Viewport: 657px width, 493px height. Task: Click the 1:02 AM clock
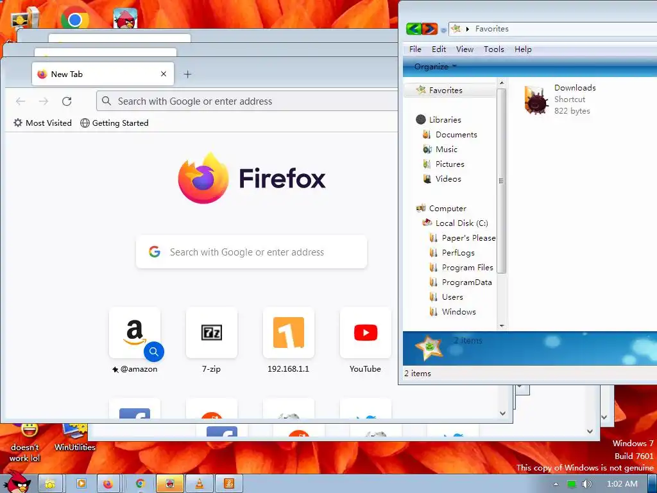(x=622, y=484)
